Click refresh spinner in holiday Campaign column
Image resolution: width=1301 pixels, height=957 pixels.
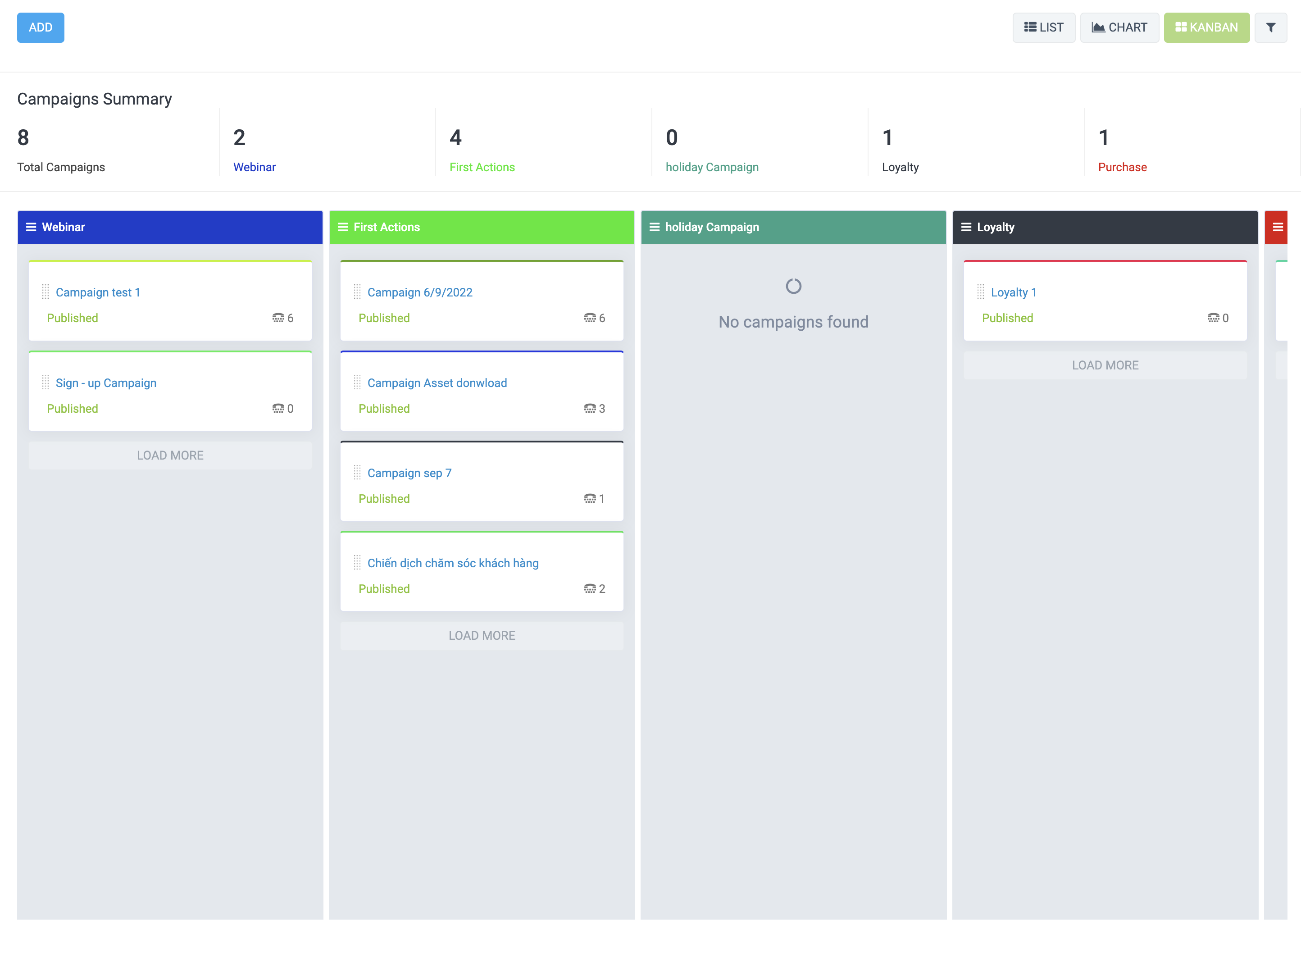[x=793, y=286]
